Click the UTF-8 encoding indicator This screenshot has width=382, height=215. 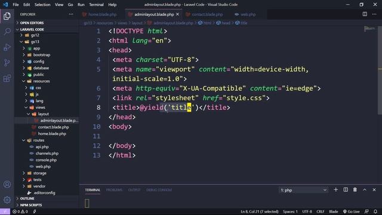coord(307,211)
